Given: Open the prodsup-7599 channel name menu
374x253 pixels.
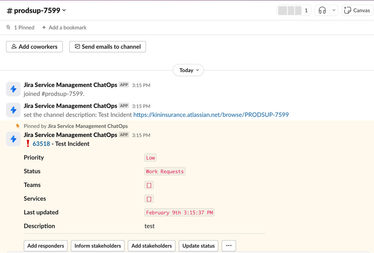Looking at the screenshot, I should [36, 10].
